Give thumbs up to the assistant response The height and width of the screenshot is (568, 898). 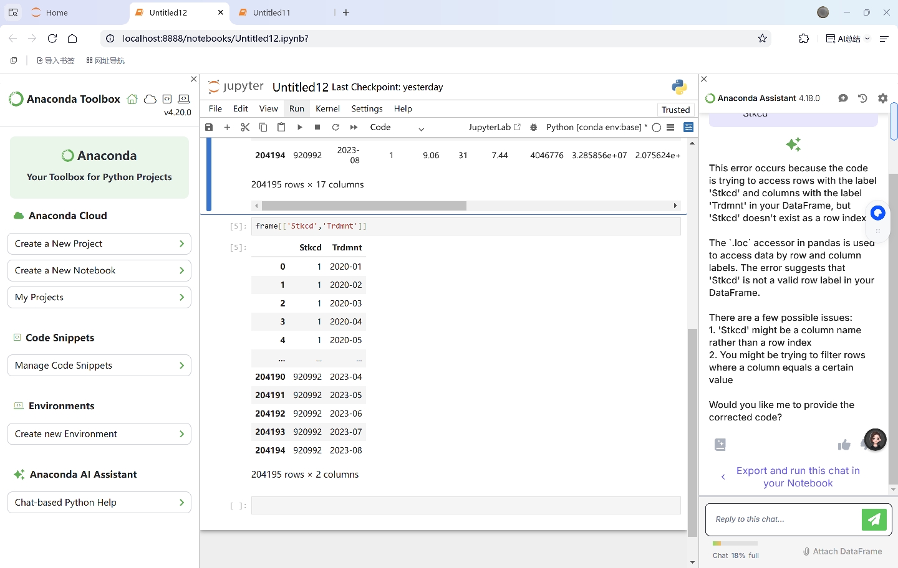point(844,445)
